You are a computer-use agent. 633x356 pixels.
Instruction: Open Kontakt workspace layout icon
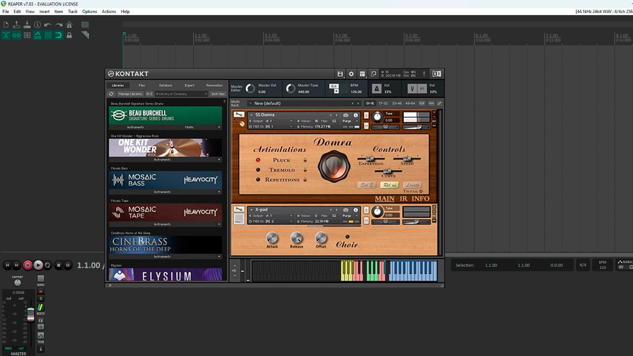(362, 74)
